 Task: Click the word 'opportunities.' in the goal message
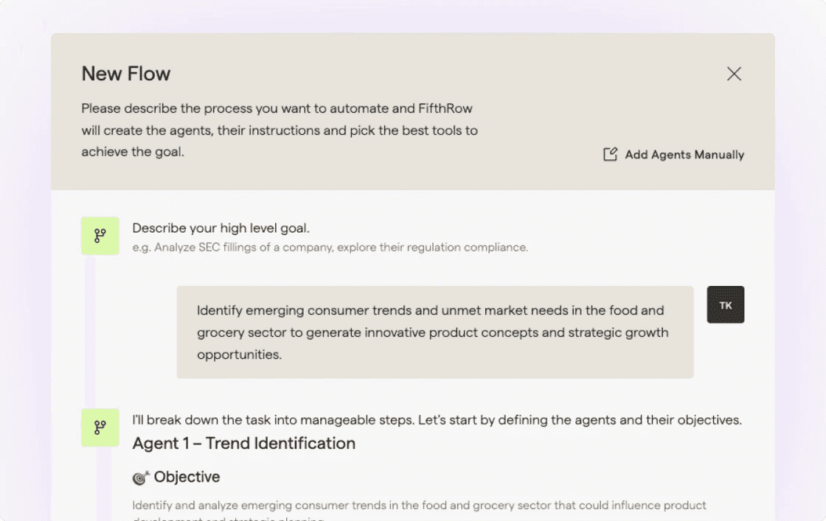[239, 354]
